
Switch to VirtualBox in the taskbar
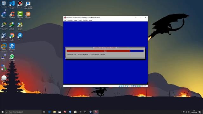pos(91,112)
